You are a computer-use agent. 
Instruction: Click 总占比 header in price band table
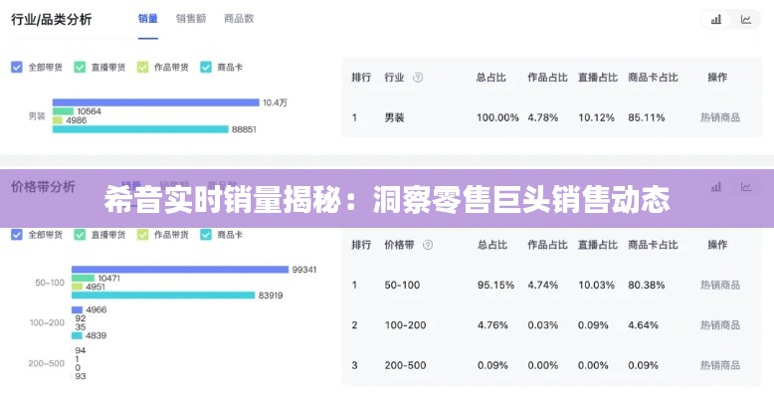coord(492,245)
